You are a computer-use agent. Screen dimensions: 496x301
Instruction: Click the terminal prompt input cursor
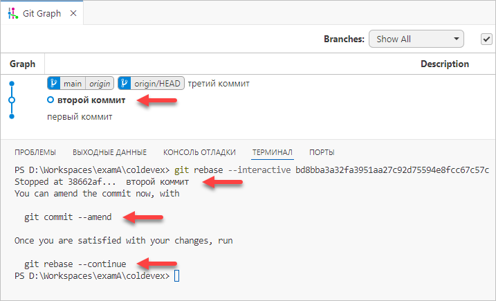176,276
